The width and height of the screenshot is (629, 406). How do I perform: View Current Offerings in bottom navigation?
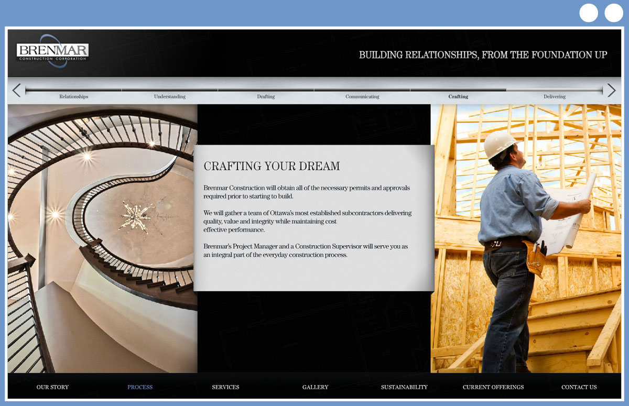click(x=493, y=387)
